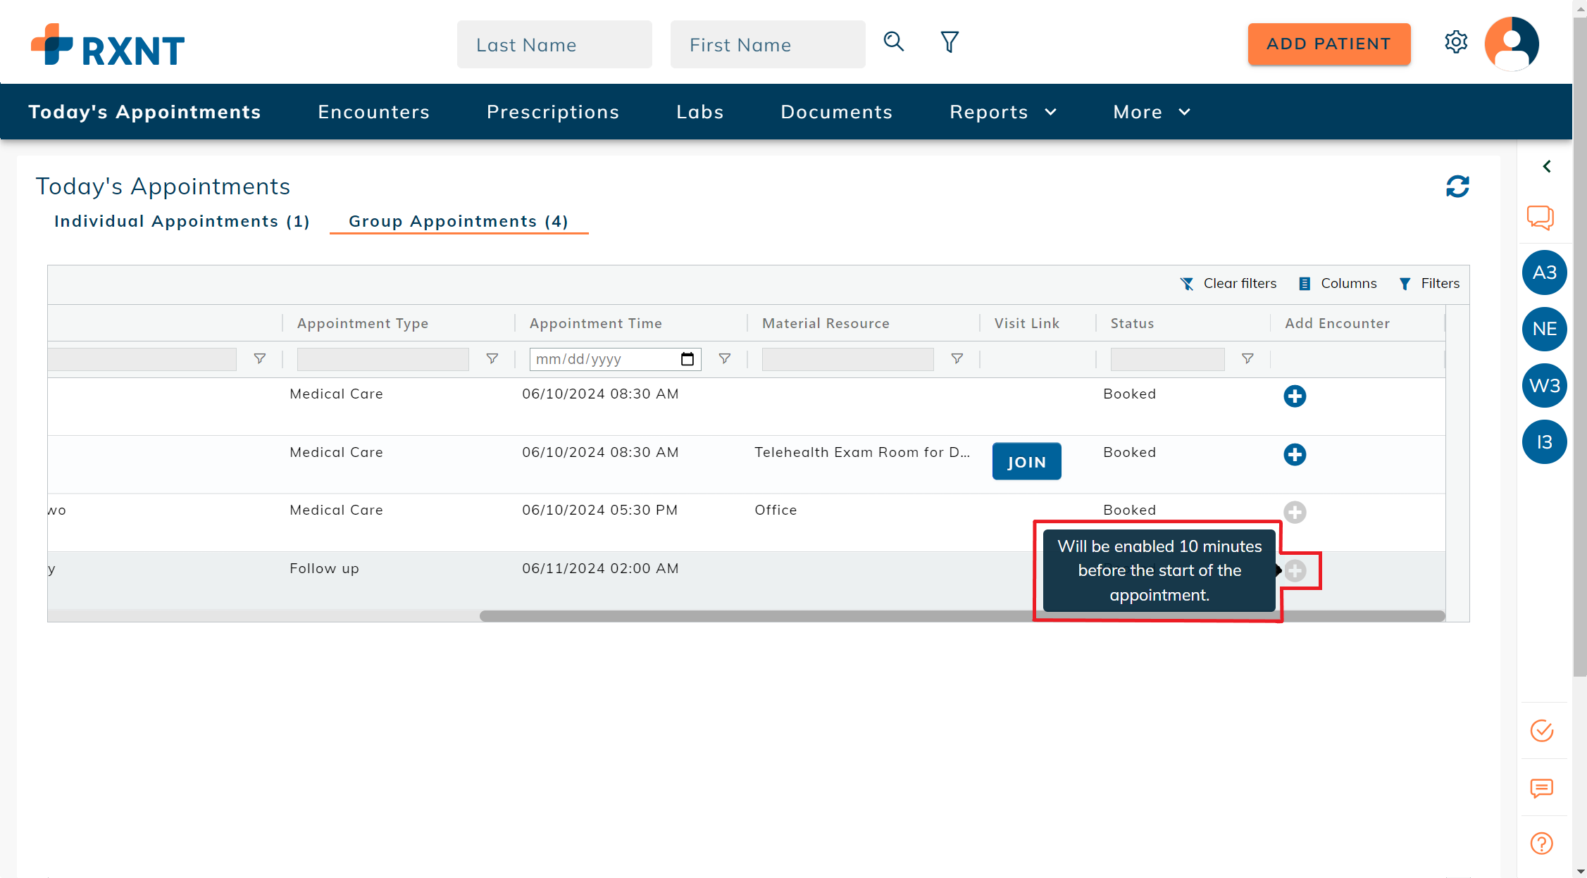Open the Columns chooser
The image size is (1587, 878).
[1337, 283]
